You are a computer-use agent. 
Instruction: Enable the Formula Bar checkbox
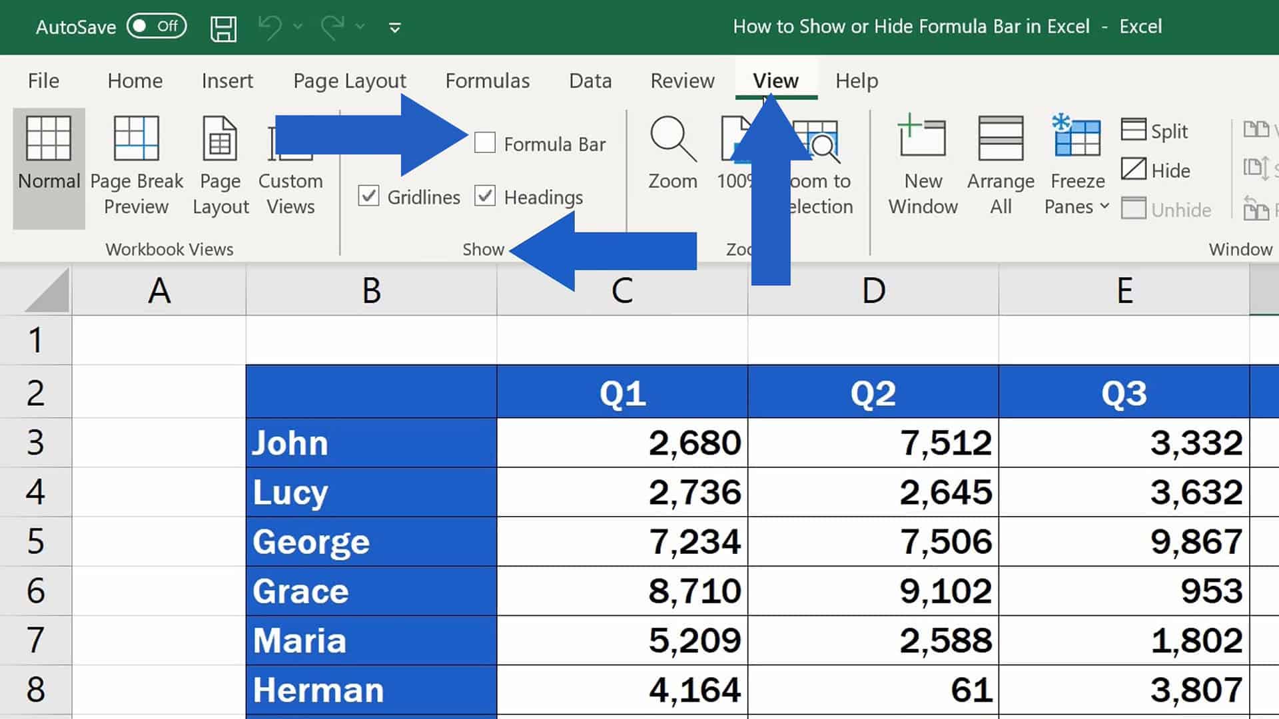[x=484, y=142]
